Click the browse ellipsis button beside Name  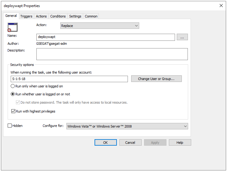[x=182, y=37]
